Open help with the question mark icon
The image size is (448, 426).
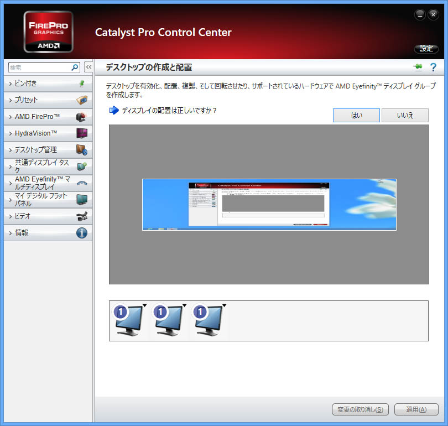pos(434,67)
